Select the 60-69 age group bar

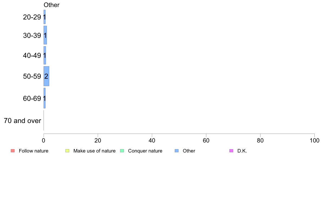click(44, 98)
